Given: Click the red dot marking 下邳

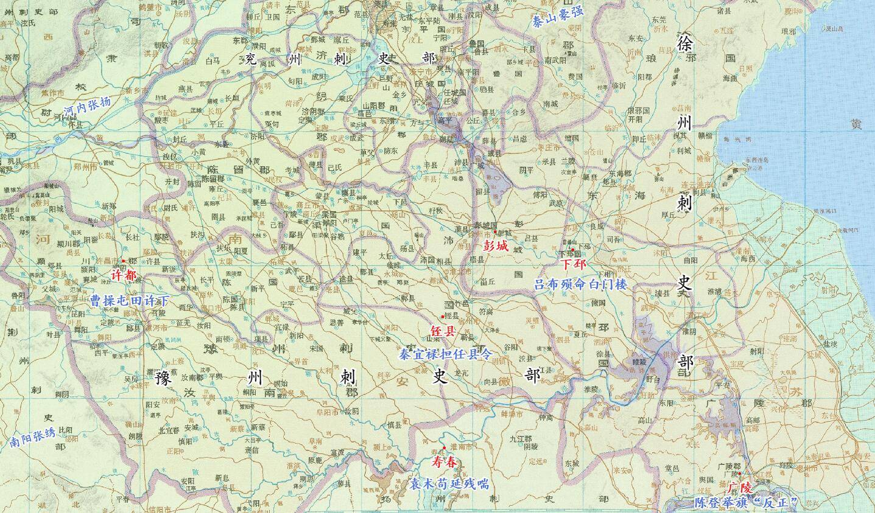Looking at the screenshot, I should click(573, 250).
